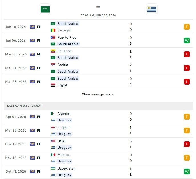This screenshot has width=196, height=179.
Task: Open the Senegal team link
Action: pyautogui.click(x=64, y=30)
